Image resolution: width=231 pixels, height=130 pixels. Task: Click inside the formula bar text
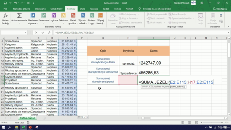pyautogui.click(x=75, y=32)
